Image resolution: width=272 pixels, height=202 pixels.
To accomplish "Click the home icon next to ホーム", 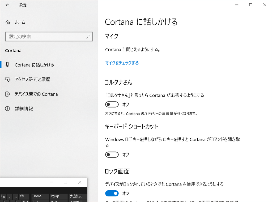I will click(x=7, y=22).
